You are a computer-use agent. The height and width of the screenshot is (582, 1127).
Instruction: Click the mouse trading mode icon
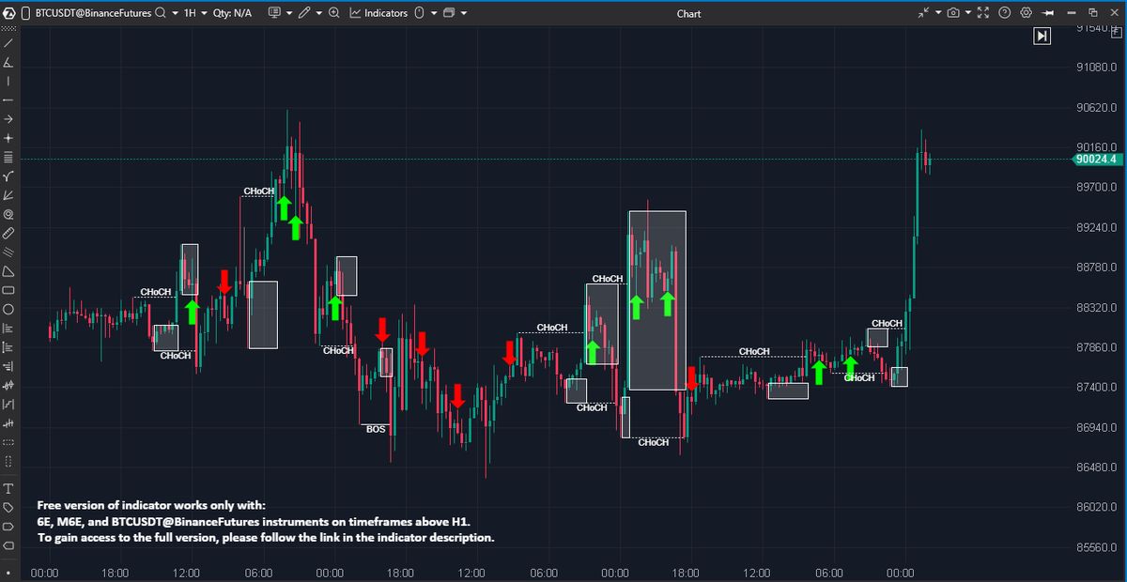pyautogui.click(x=419, y=13)
